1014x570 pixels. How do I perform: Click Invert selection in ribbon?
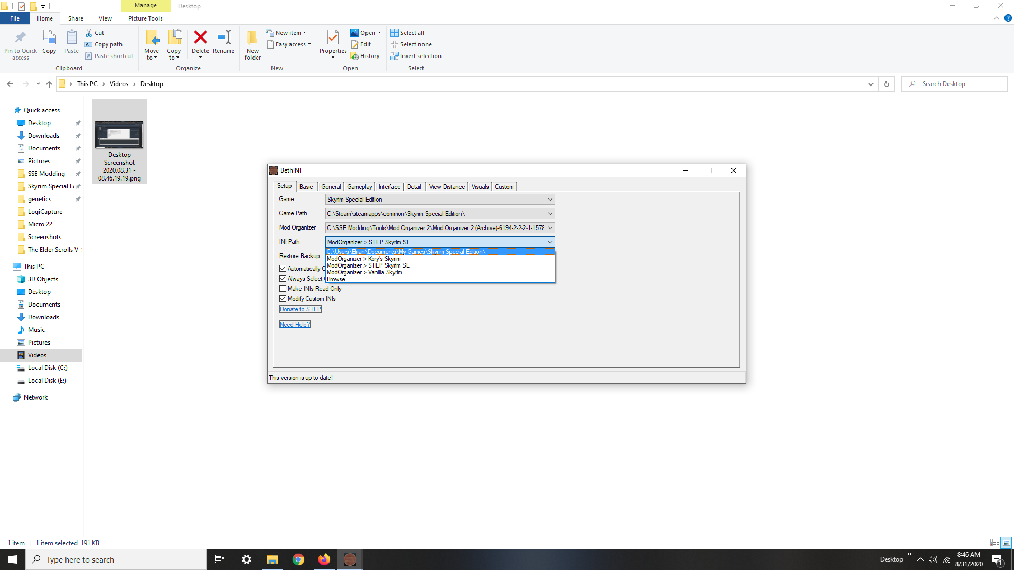pyautogui.click(x=416, y=56)
